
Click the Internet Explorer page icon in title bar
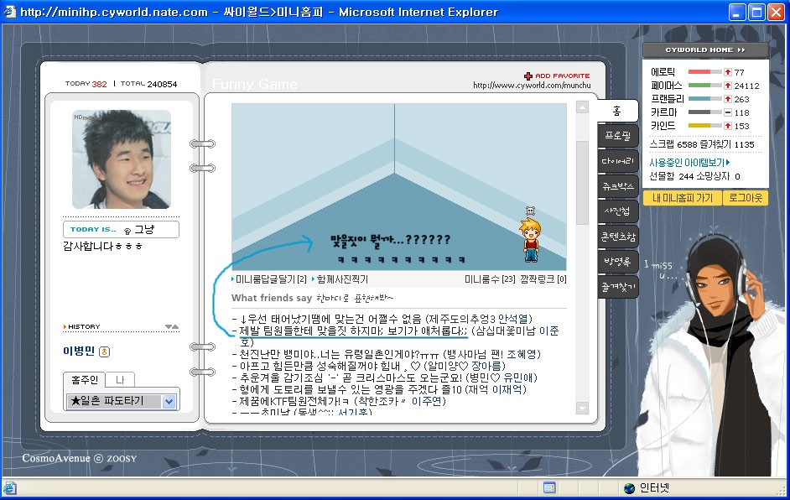(x=9, y=12)
